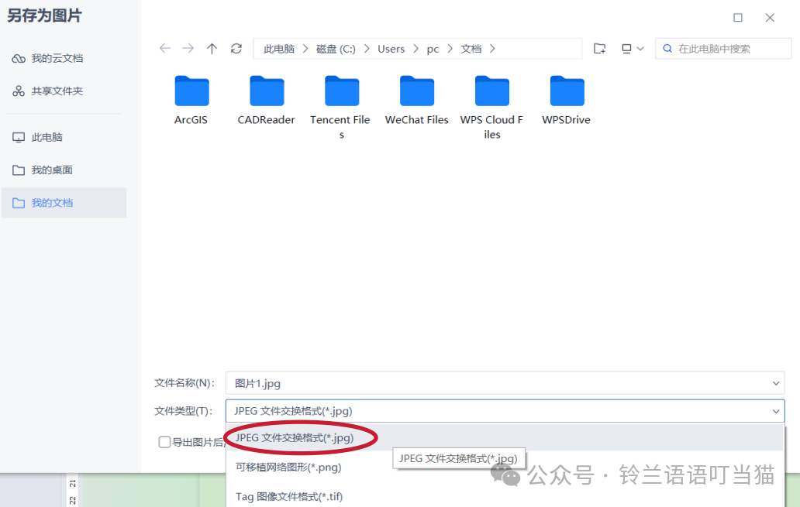Select the CADReader folder

[x=267, y=101]
